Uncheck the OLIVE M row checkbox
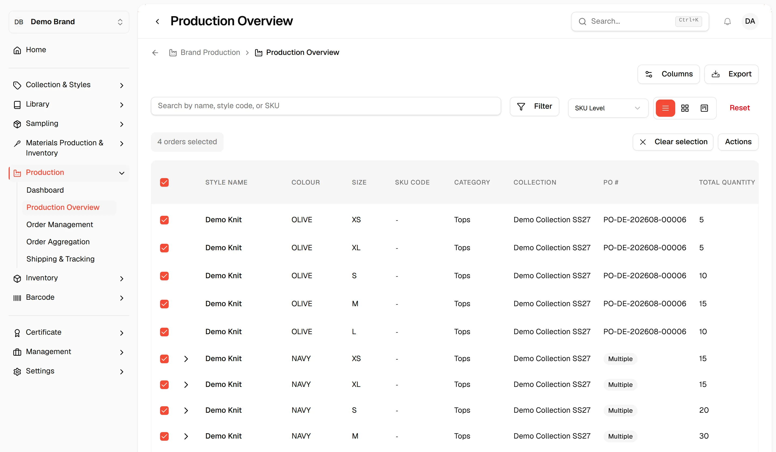The image size is (776, 452). 164,304
